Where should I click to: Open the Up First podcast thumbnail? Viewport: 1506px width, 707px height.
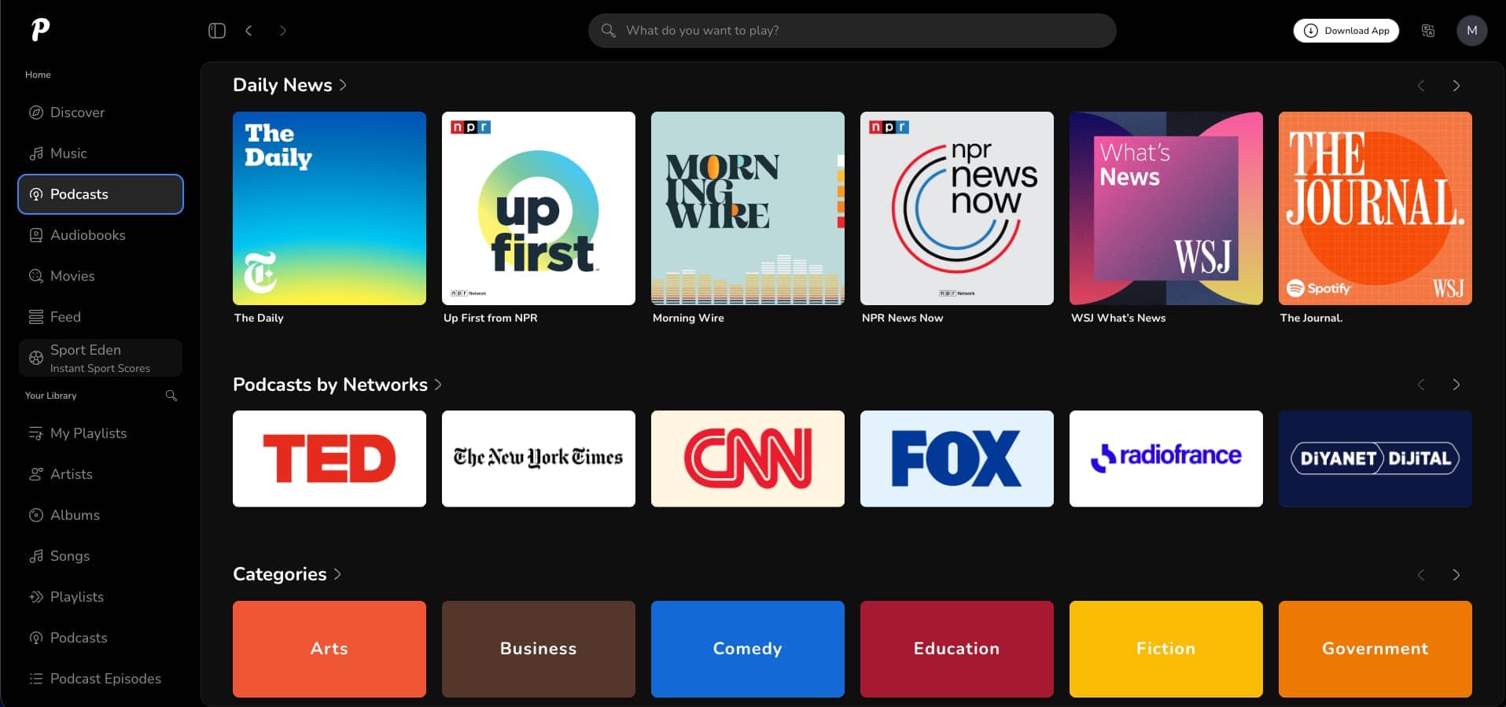(x=538, y=208)
